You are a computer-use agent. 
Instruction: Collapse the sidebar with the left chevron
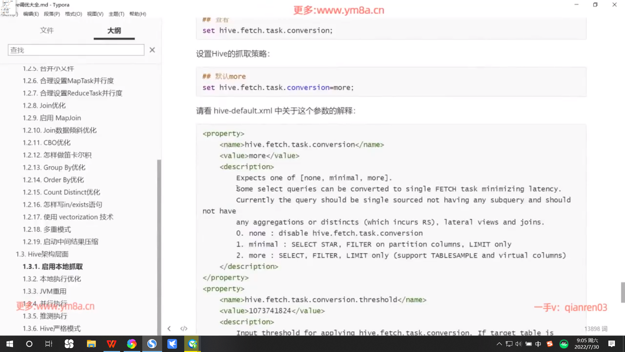(x=169, y=329)
